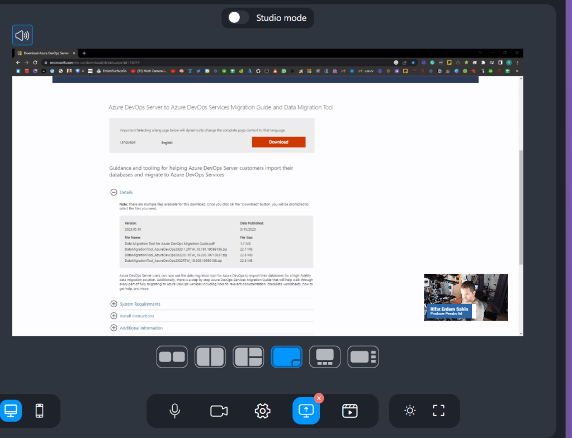
Task: Expand Install Instructions
Action: [x=114, y=316]
